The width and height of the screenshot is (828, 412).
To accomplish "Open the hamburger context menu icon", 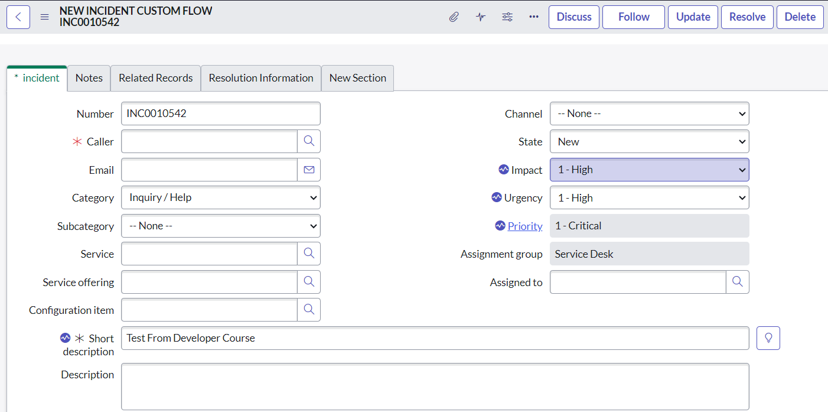I will point(44,17).
